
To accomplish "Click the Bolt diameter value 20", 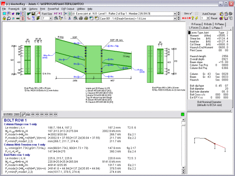I will (226, 89).
